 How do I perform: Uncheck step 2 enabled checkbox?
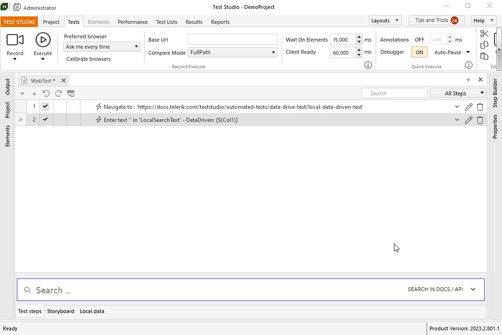pyautogui.click(x=45, y=120)
